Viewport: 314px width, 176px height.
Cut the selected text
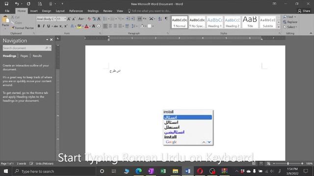(x=15, y=18)
